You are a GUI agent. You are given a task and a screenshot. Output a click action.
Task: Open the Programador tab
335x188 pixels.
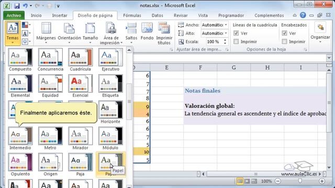[x=231, y=15]
